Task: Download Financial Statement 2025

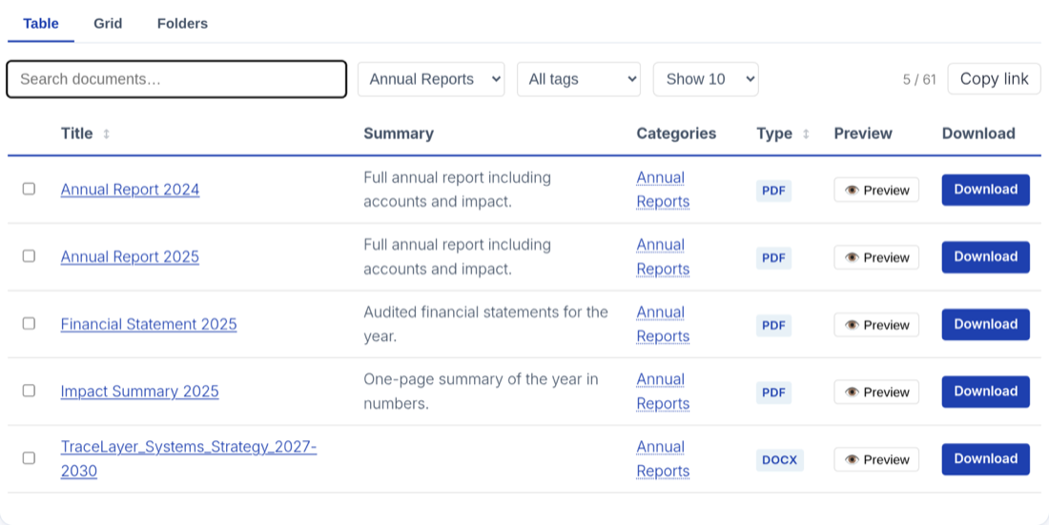Action: (x=985, y=324)
